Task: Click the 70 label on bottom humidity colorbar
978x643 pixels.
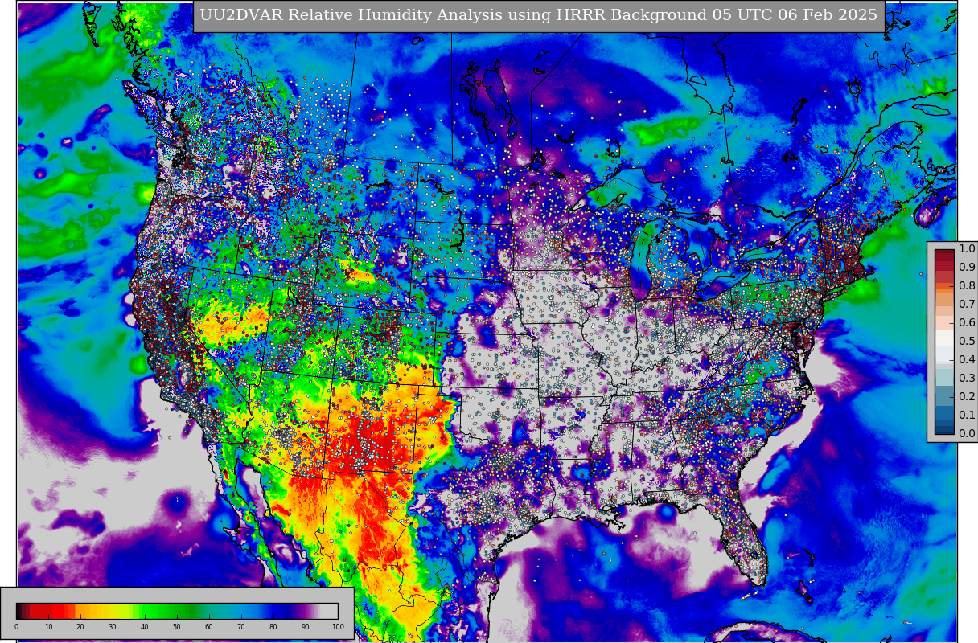Action: 241,627
